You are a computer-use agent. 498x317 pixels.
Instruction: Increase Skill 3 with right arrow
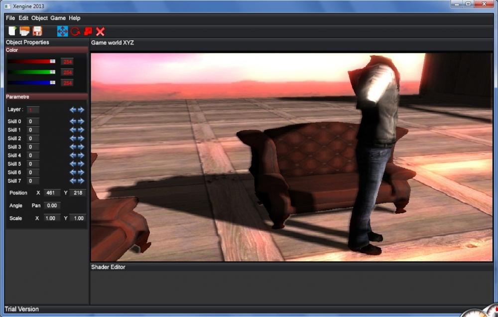tap(81, 147)
